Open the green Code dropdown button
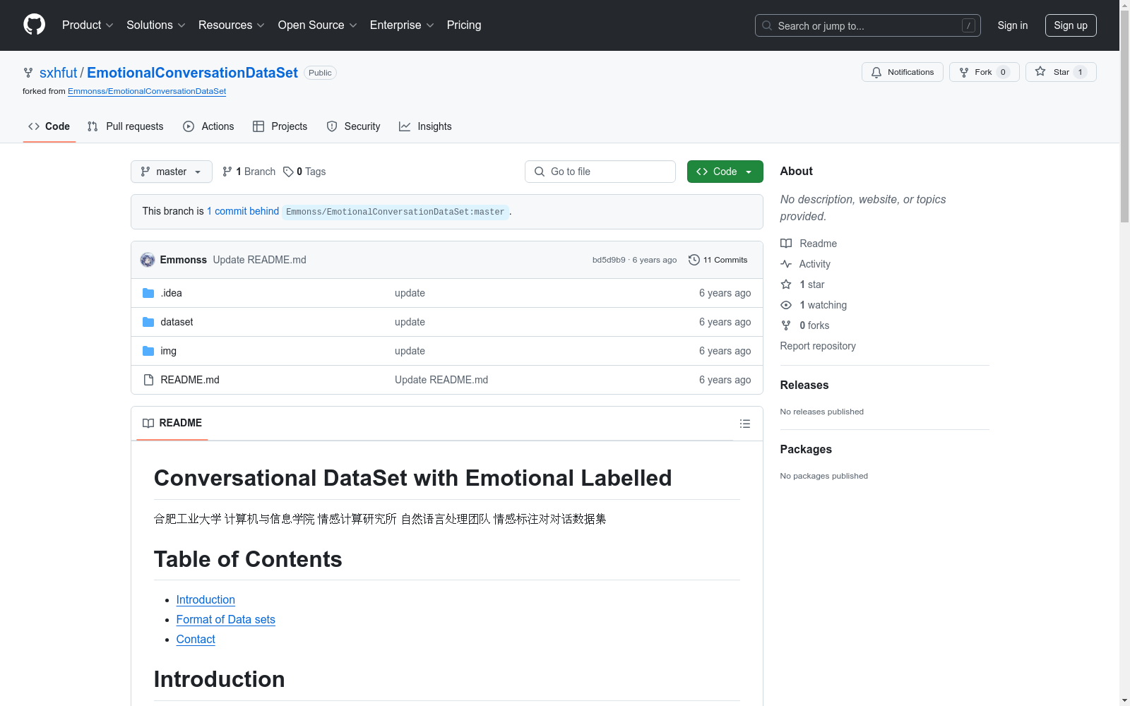This screenshot has height=706, width=1130. (x=725, y=172)
